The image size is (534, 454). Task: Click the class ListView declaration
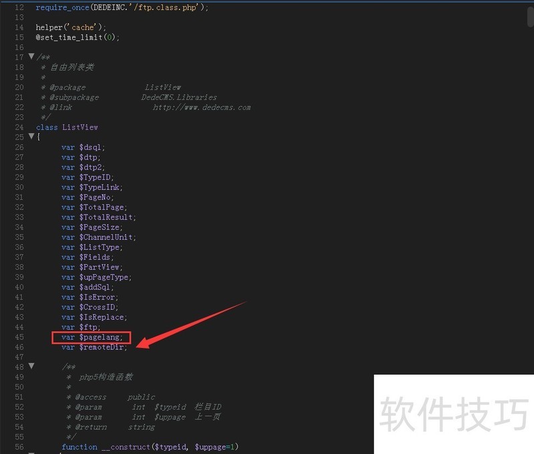coord(67,127)
